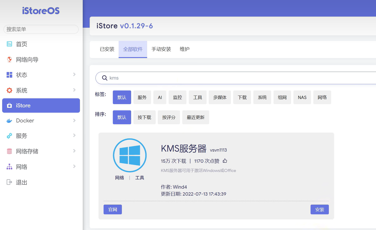Expand the 服务 menu chevron
The height and width of the screenshot is (230, 376).
pos(74,136)
